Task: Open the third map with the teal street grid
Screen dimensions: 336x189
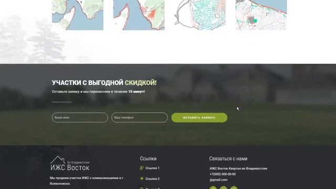Action: point(200,15)
